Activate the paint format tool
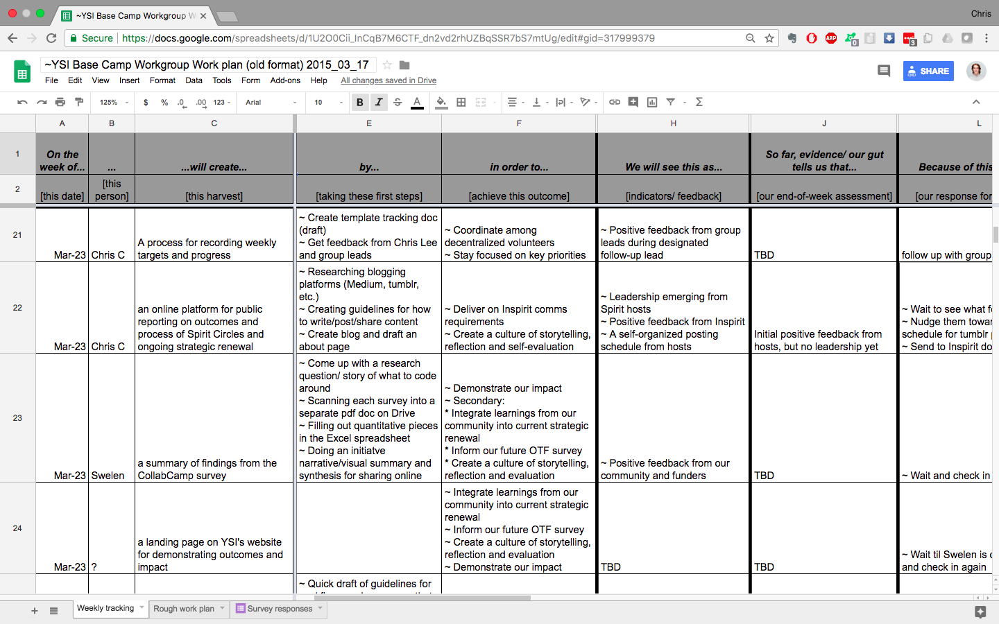Viewport: 999px width, 624px height. 79,102
